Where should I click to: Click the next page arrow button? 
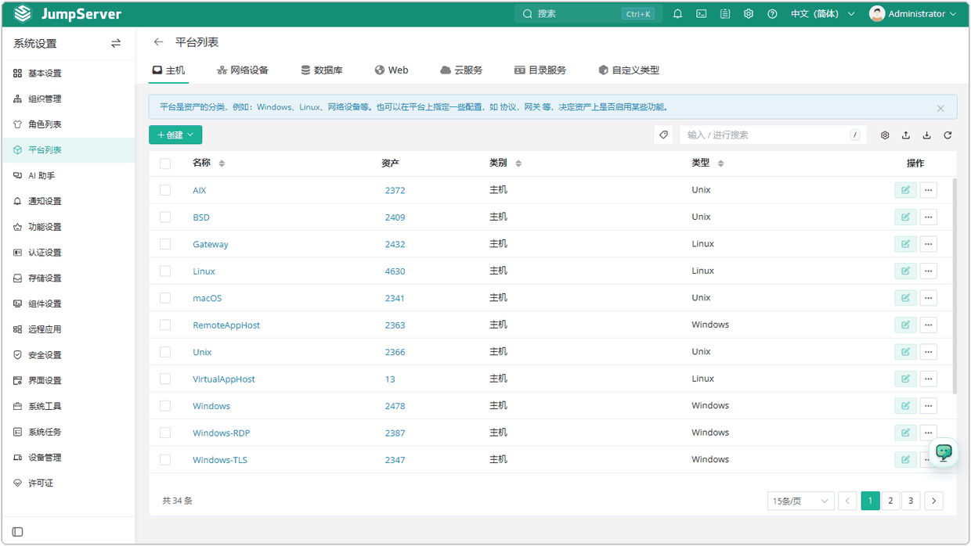pyautogui.click(x=933, y=501)
